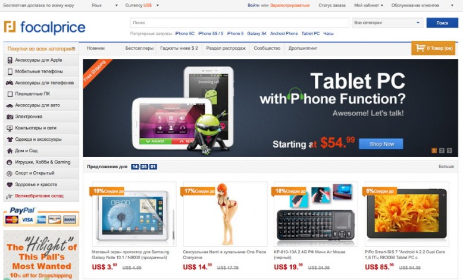This screenshot has width=463, height=280.
Task: Open the Currency US$ dropdown
Action: coord(142,5)
